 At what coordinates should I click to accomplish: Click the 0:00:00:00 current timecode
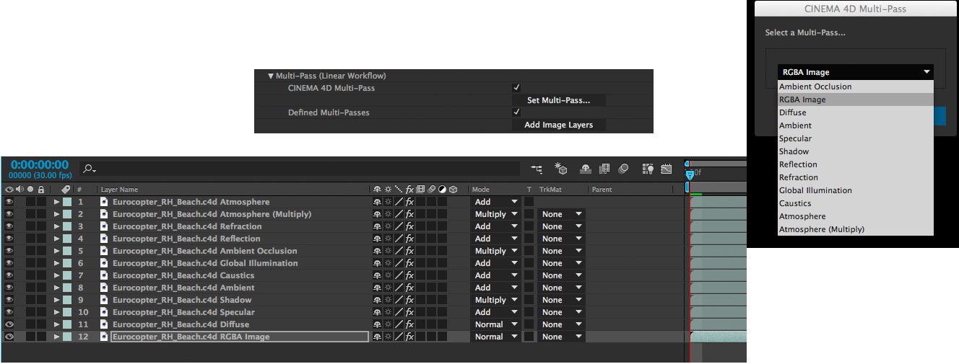pos(40,165)
